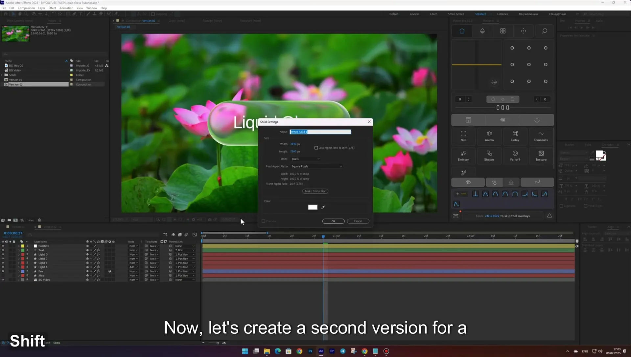Open blending mode dropdown for Light A layer
Viewport: 631px width, 357px height.
(x=133, y=267)
